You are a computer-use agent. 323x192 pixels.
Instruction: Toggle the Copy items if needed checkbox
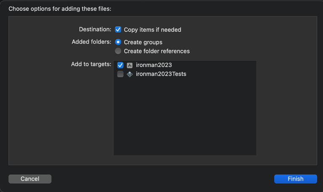(x=118, y=30)
